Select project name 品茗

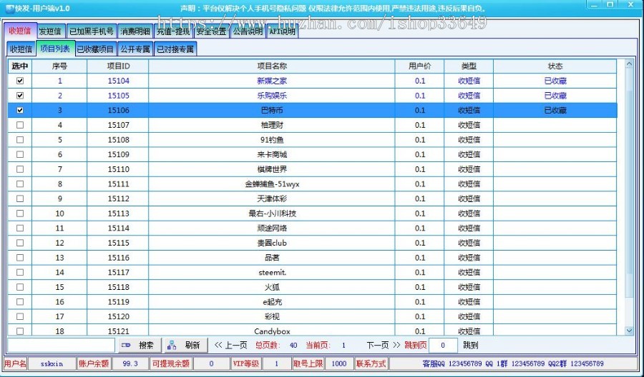pos(272,258)
